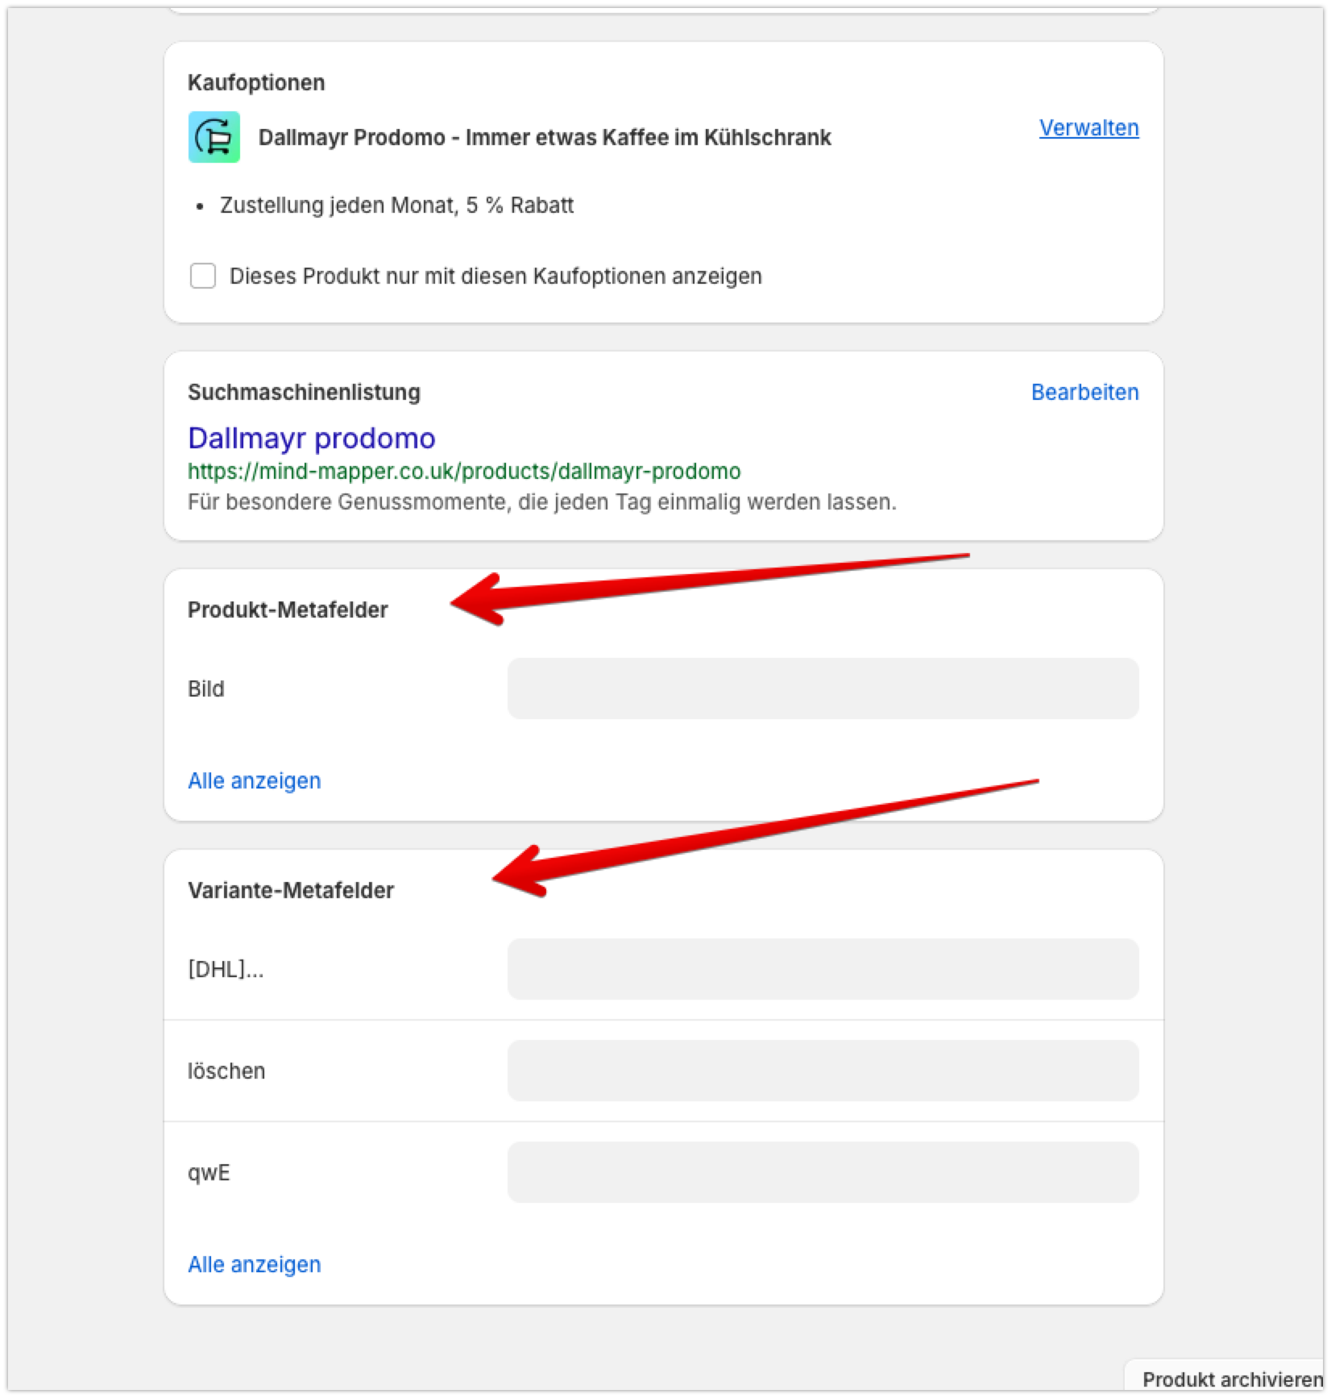
Task: Click the Dallmayr Prodomo subscription app icon
Action: 214,137
